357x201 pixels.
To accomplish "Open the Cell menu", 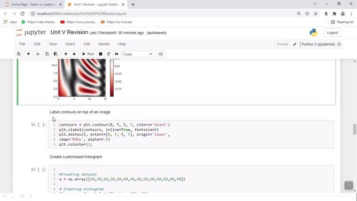I will [87, 44].
